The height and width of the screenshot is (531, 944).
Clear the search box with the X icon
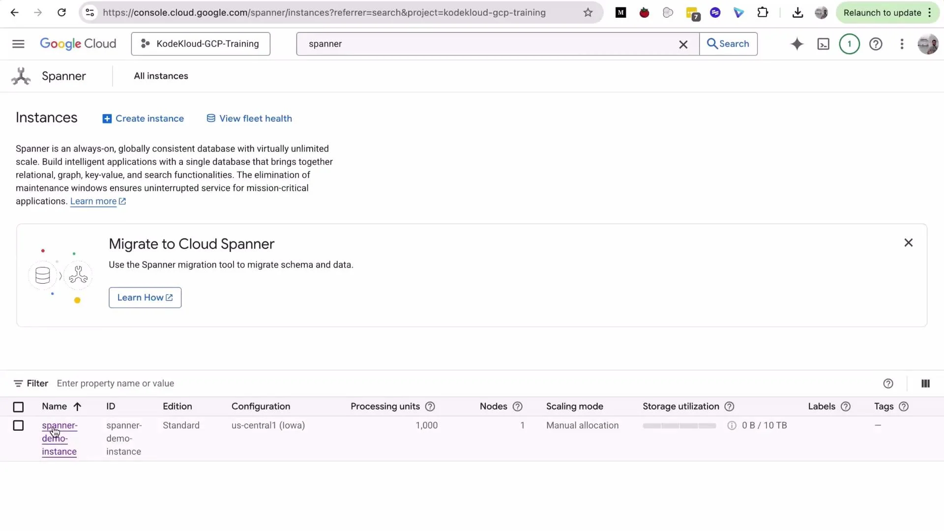[x=683, y=44]
